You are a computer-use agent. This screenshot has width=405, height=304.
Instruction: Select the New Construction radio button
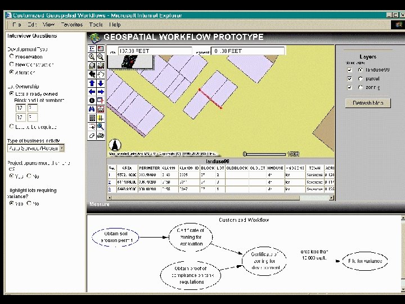click(x=11, y=64)
